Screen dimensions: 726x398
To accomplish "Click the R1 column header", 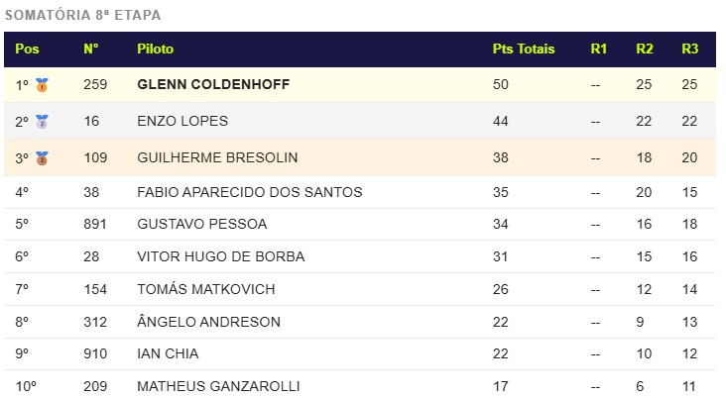I will tap(599, 49).
